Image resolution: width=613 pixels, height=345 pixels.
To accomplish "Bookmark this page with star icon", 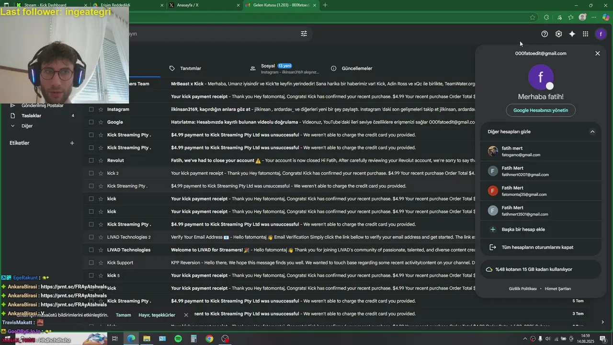I will pyautogui.click(x=533, y=17).
